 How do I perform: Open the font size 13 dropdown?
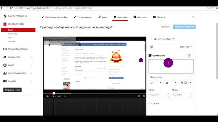(156, 83)
